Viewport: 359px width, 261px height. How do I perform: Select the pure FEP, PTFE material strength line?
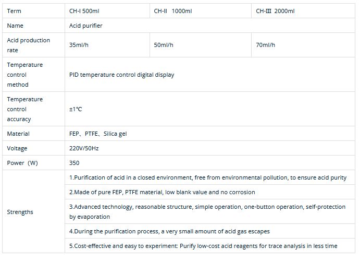162,192
